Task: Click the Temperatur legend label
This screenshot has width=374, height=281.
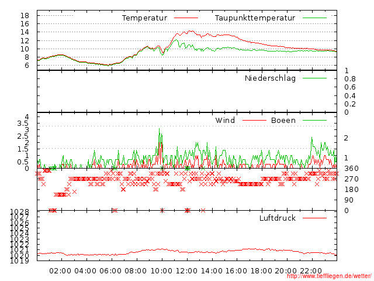Action: [x=144, y=18]
